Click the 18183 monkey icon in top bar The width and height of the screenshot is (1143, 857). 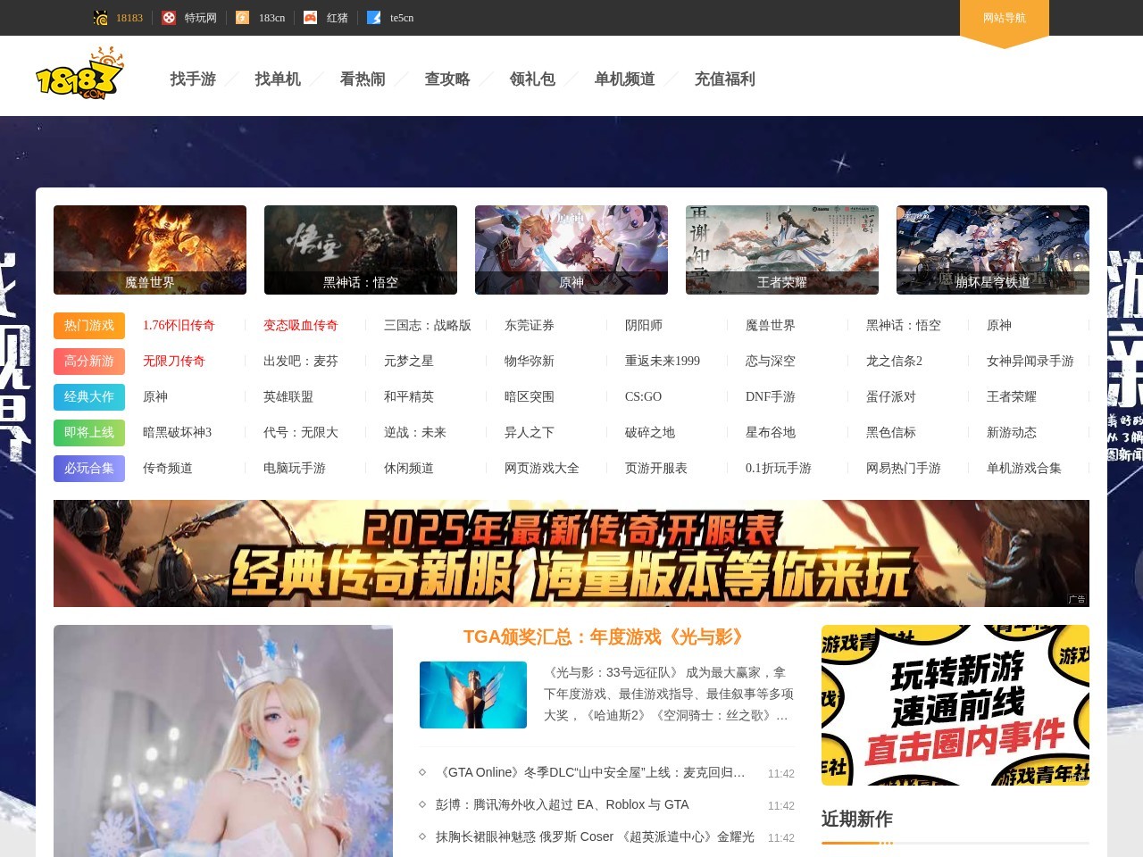click(101, 17)
